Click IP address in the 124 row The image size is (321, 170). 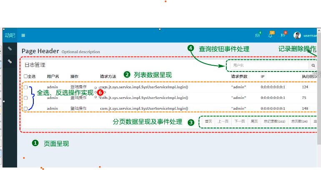[x=273, y=87]
